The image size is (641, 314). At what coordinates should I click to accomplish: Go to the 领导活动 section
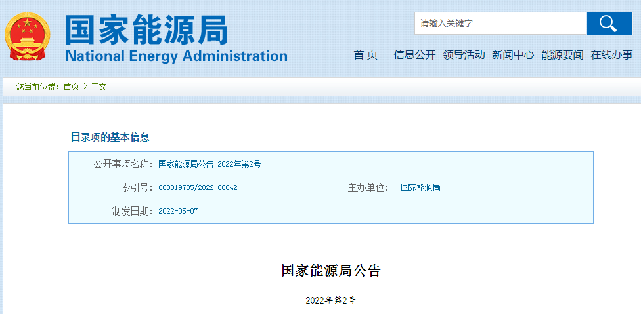(464, 55)
